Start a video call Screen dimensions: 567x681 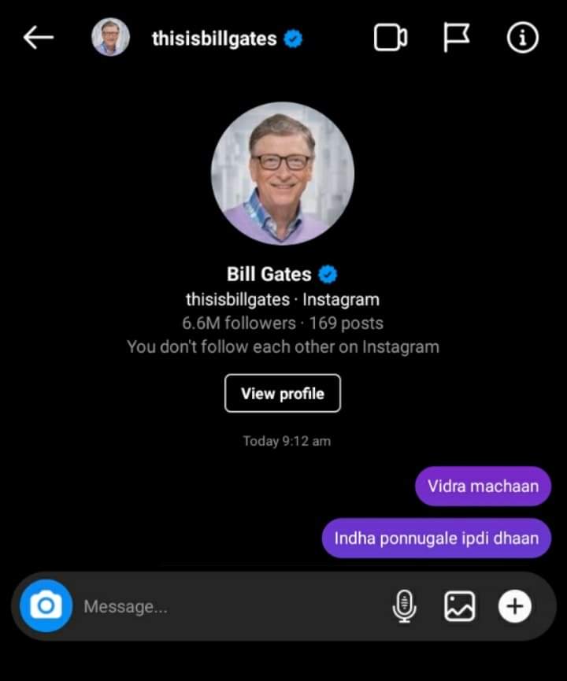(x=390, y=38)
